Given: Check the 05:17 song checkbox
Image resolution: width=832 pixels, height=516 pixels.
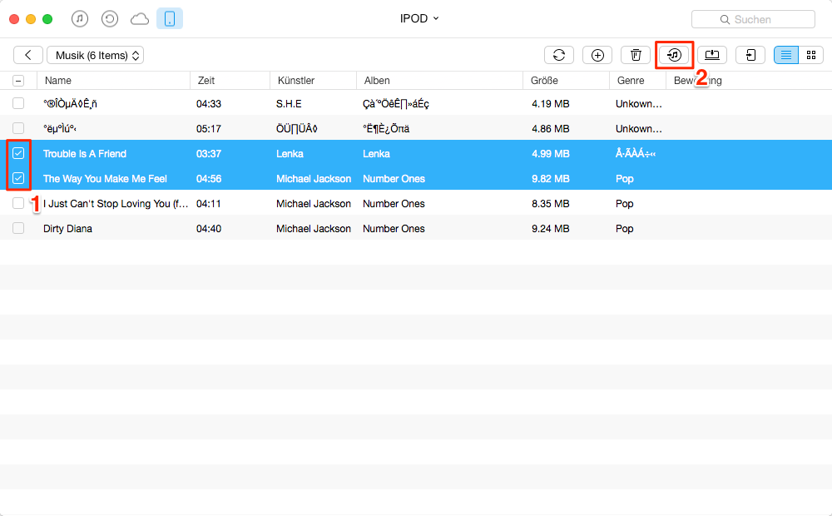Looking at the screenshot, I should [18, 128].
